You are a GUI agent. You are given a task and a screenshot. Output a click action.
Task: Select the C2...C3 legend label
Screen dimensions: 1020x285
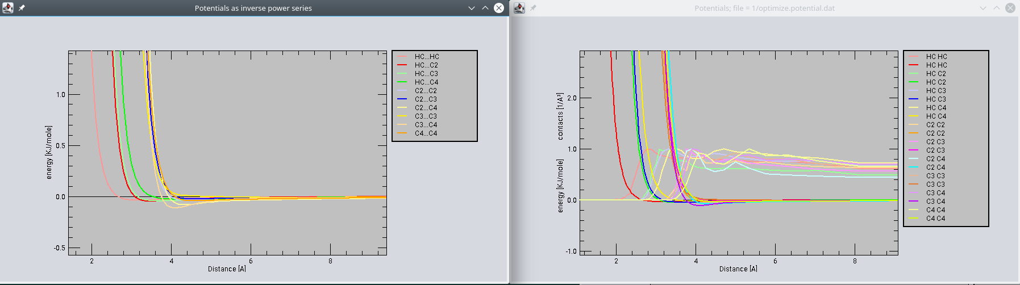[426, 99]
